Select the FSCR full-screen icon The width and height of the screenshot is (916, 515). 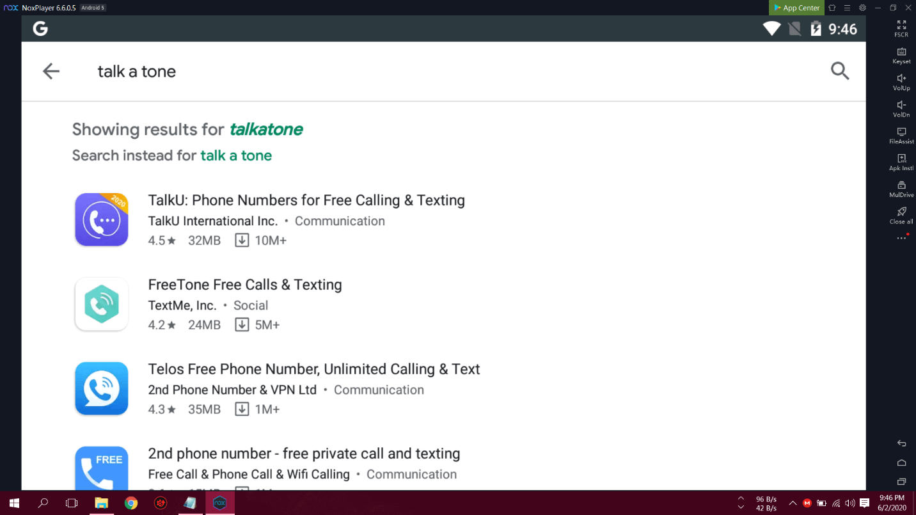coord(901,29)
